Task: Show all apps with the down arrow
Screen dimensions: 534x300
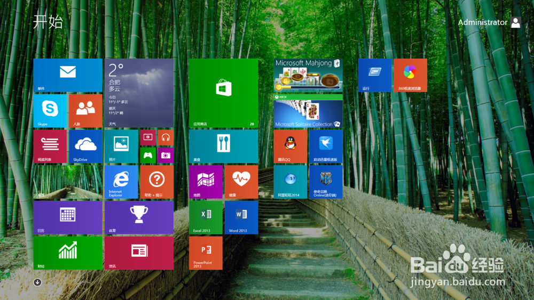Action: point(37,282)
